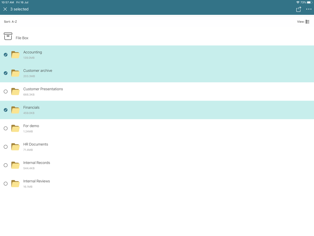Screen dimensions: 314x236
Task: Deselect the Financials folder checkbox
Action: coord(6,110)
